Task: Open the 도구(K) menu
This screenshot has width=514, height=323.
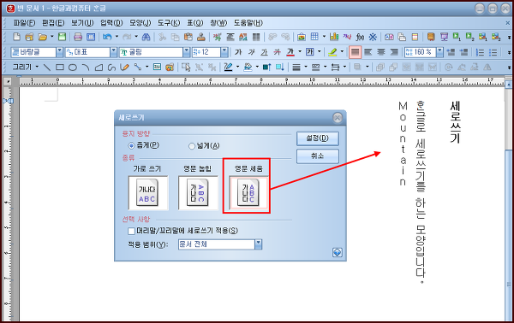Action: pyautogui.click(x=169, y=23)
